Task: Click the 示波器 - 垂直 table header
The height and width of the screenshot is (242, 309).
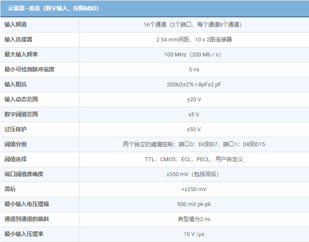Action: coord(53,8)
